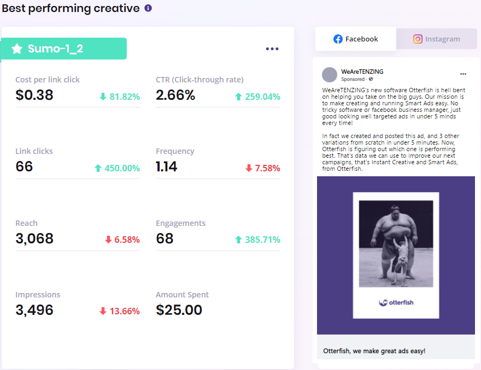
Task: Click the Cost per link click value $0.38
Action: (34, 94)
